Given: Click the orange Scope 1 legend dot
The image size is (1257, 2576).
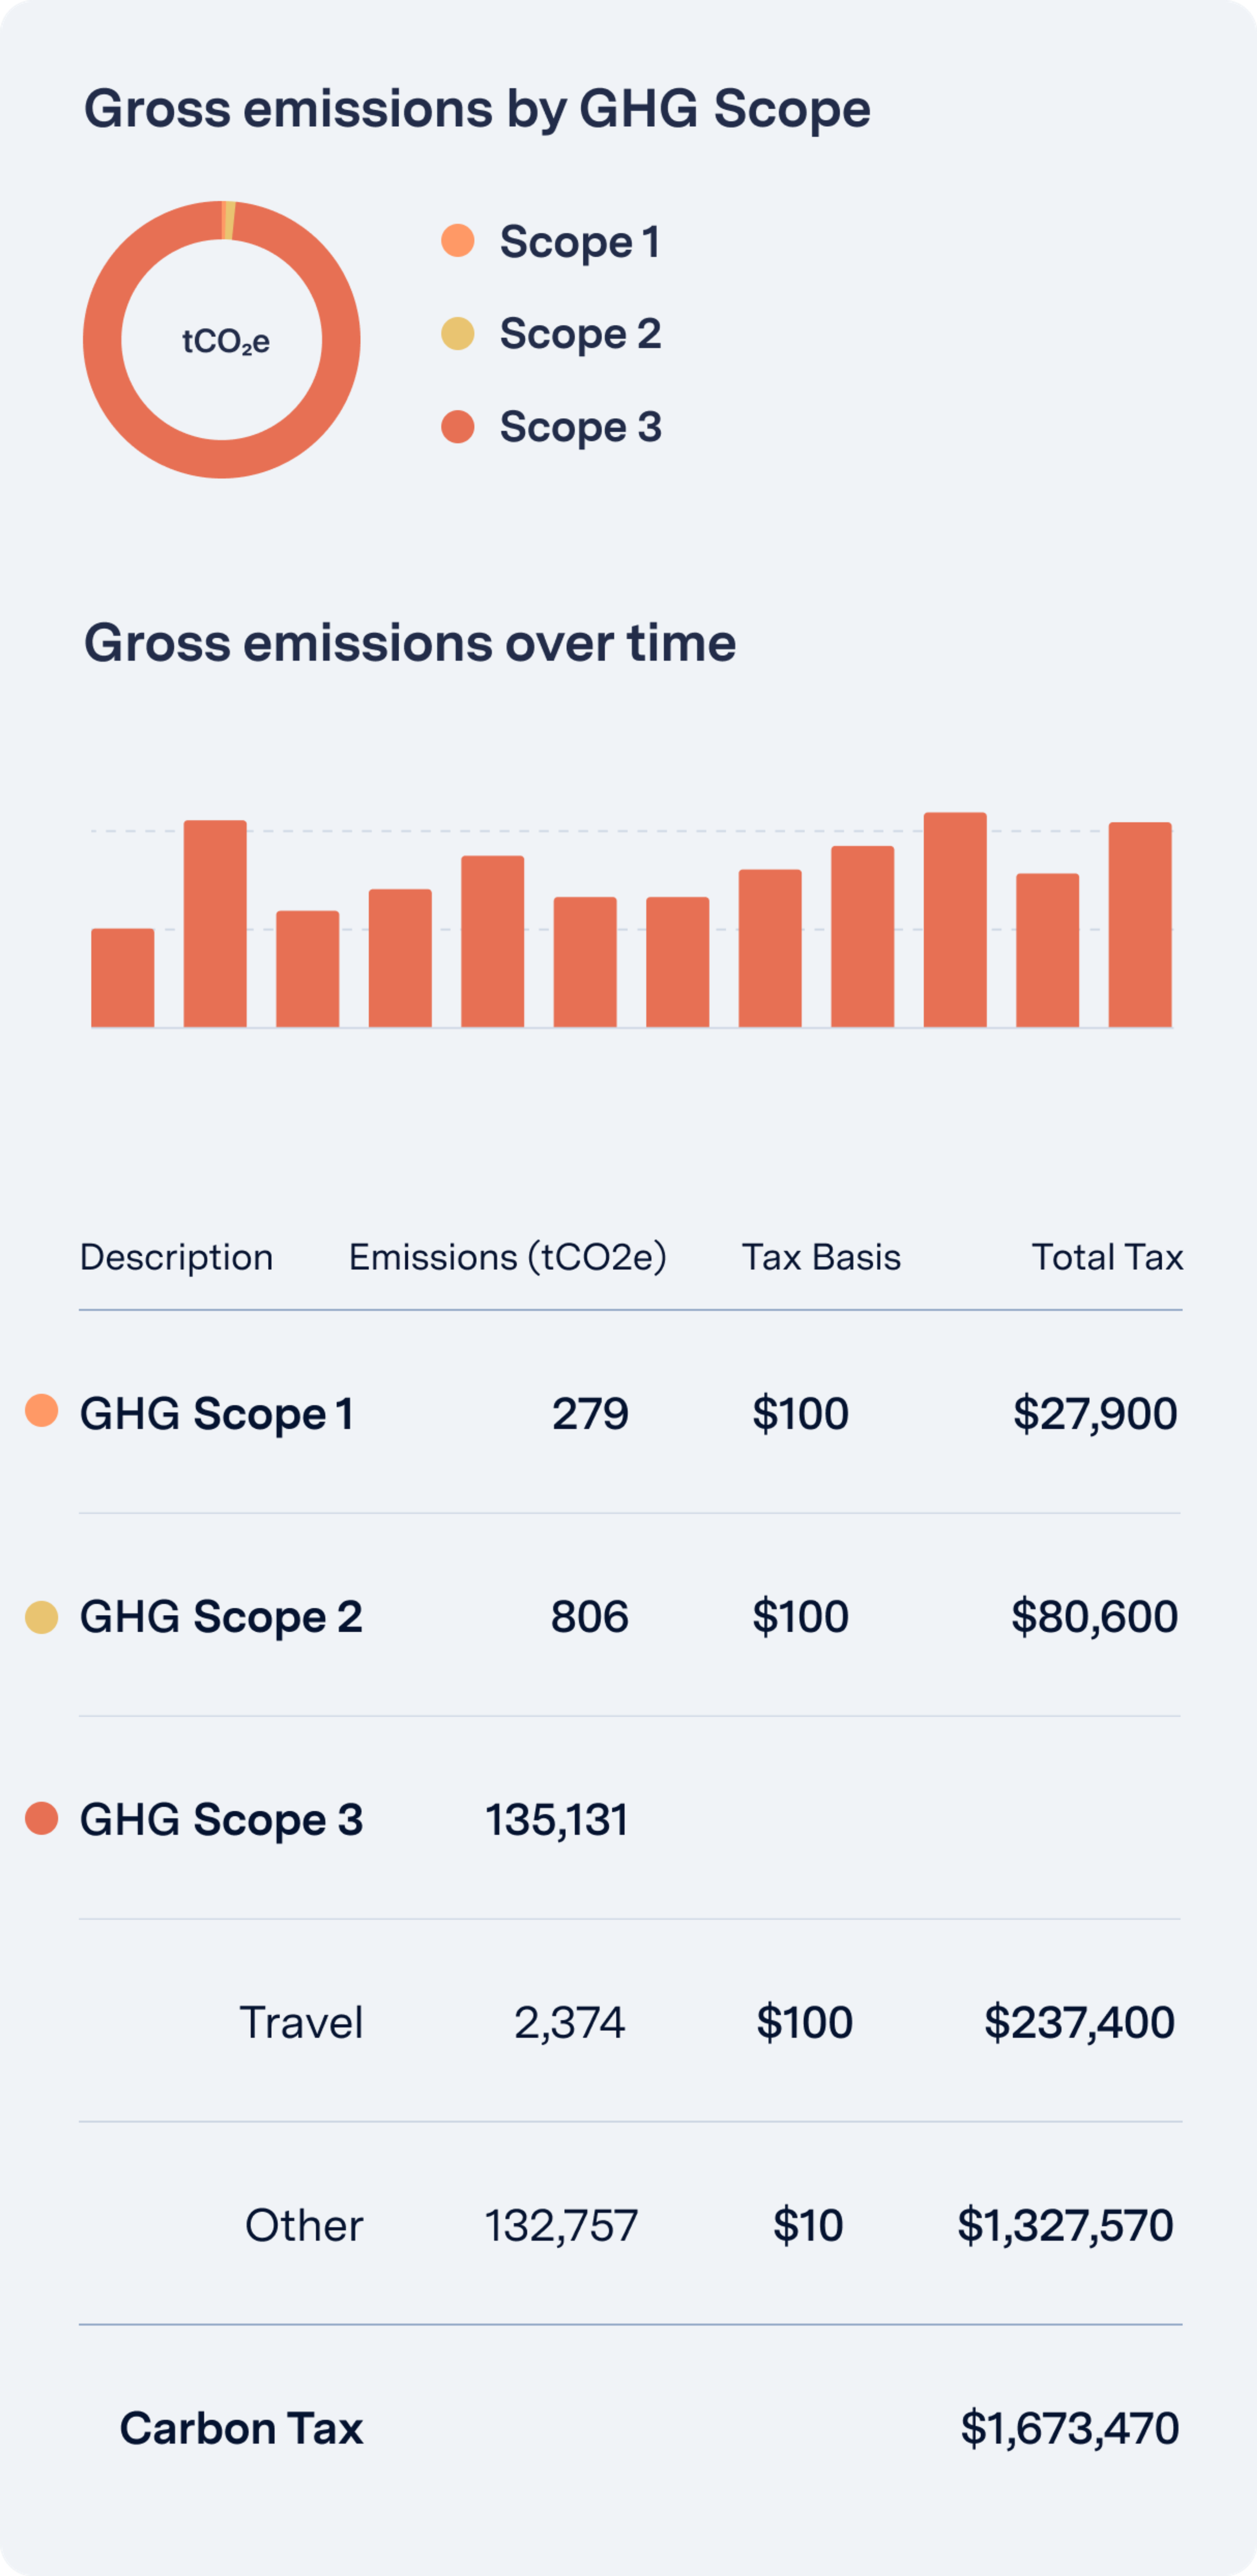Looking at the screenshot, I should 457,241.
